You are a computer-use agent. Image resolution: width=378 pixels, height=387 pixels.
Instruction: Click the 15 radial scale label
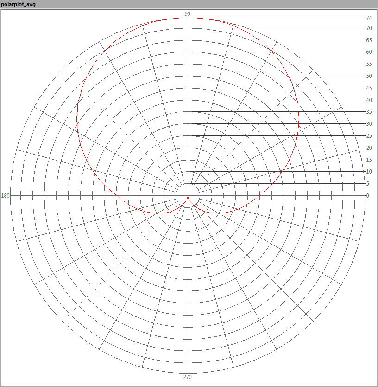[x=369, y=160]
